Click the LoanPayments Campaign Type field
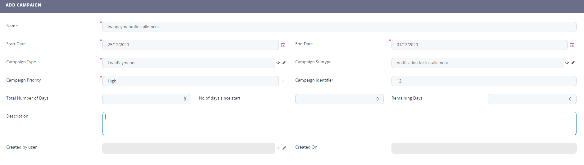The width and height of the screenshot is (584, 165). 188,63
